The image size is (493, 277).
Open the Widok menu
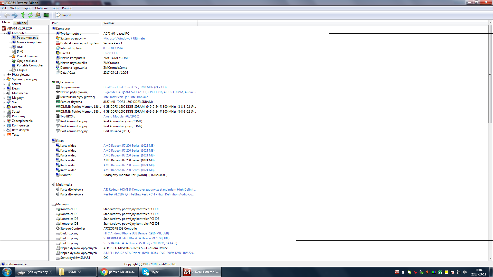pos(15,8)
